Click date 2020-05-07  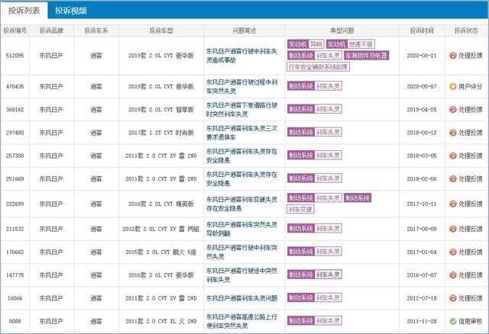coord(422,86)
